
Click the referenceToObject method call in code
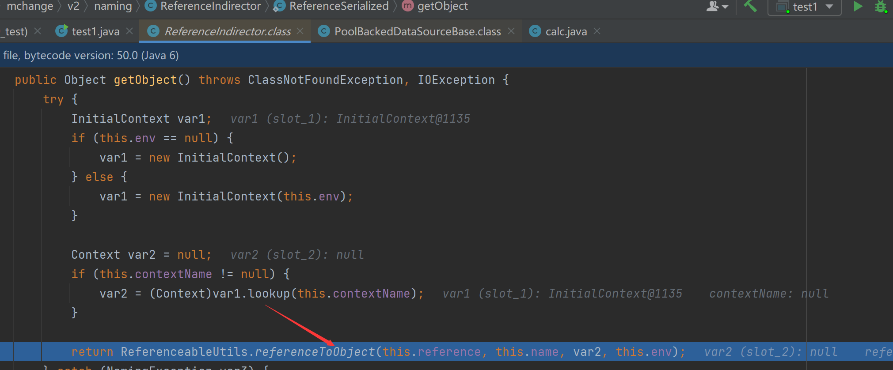coord(315,352)
